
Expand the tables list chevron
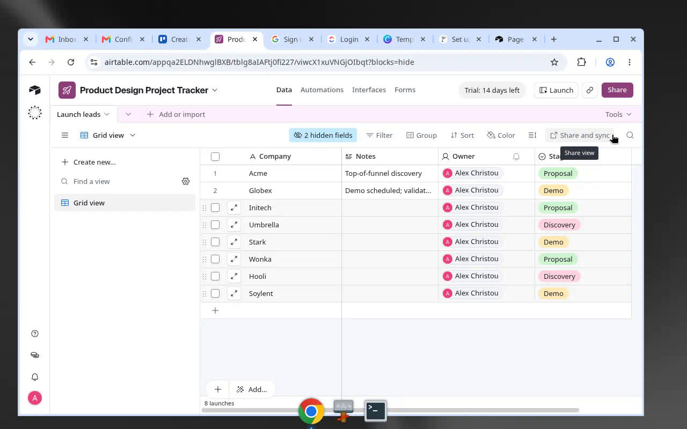(x=128, y=114)
